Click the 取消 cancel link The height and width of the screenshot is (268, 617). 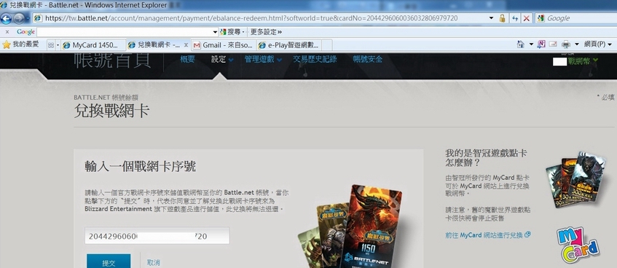(154, 262)
